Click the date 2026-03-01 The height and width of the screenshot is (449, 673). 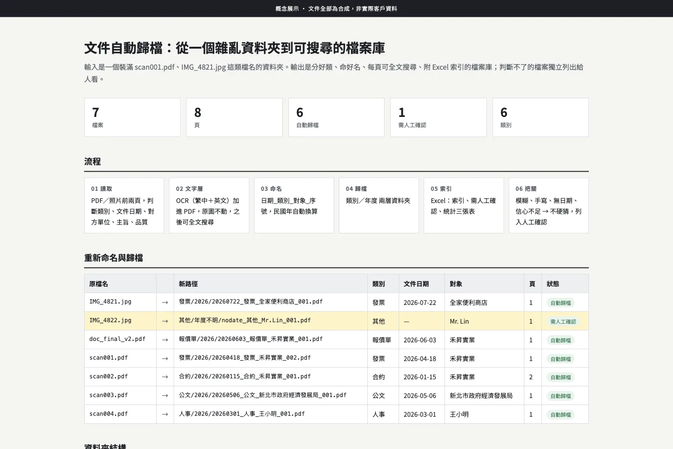pyautogui.click(x=420, y=414)
